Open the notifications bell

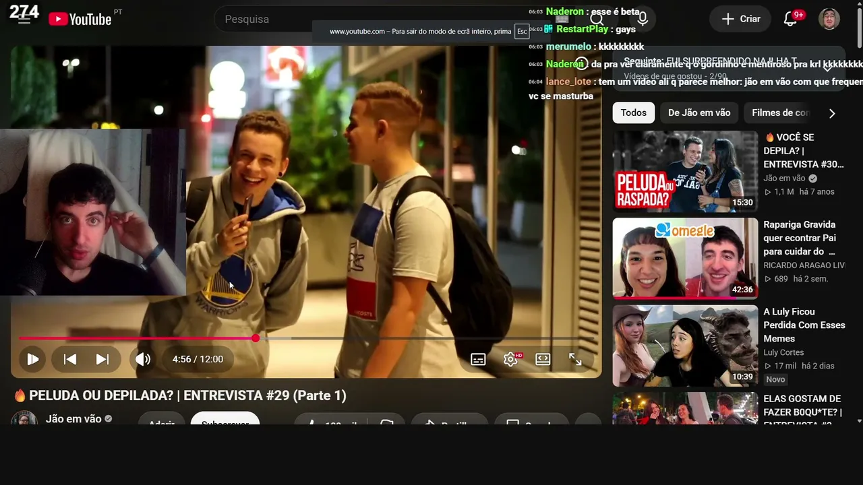pyautogui.click(x=790, y=19)
